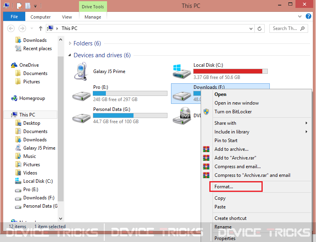
Task: Click WinRAR icon beside Add to archive
Action: tap(206, 149)
